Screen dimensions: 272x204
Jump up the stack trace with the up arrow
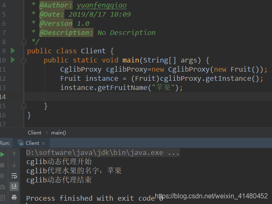[14, 154]
